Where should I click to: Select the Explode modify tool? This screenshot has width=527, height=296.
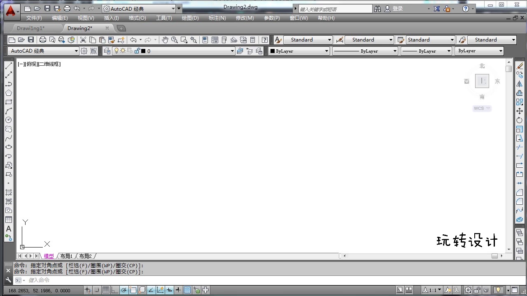pyautogui.click(x=520, y=220)
